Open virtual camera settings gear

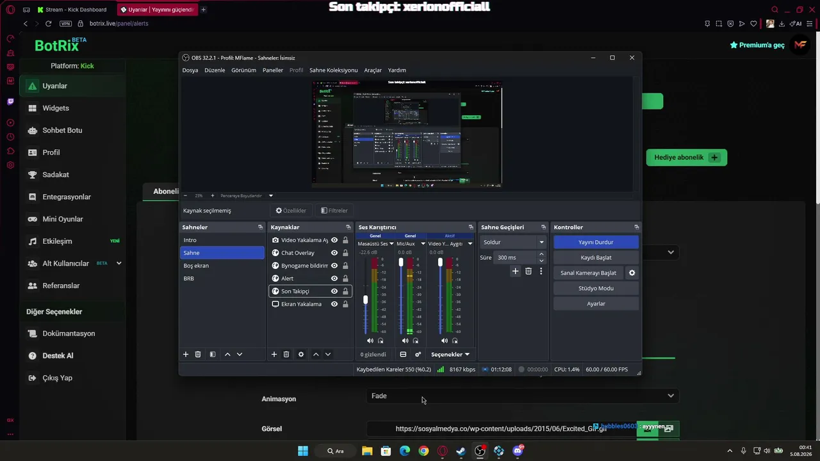point(632,273)
